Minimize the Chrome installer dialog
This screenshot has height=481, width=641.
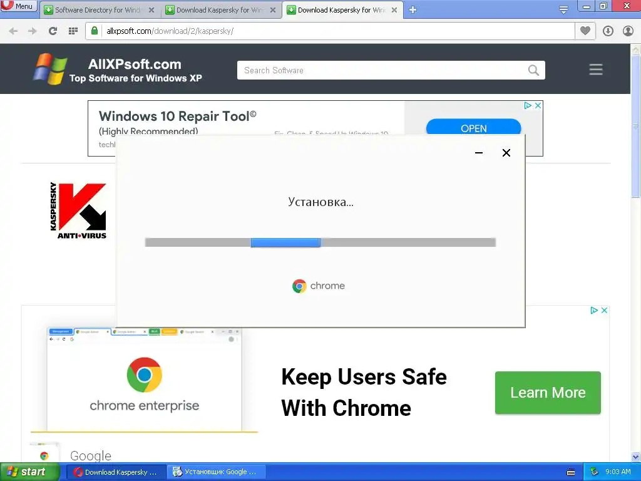pyautogui.click(x=479, y=153)
